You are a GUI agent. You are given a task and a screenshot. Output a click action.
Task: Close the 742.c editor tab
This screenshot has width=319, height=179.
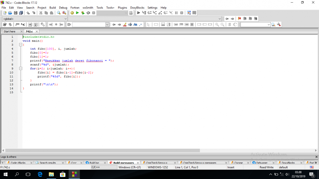click(37, 32)
